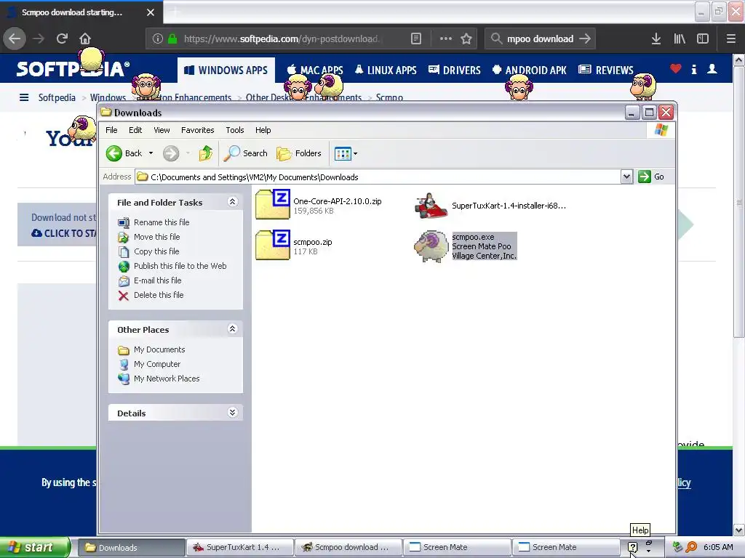Collapse the File and Folder Tasks panel

coord(232,202)
